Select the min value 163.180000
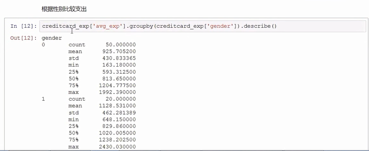Image resolution: width=369 pixels, height=151 pixels. click(x=119, y=65)
